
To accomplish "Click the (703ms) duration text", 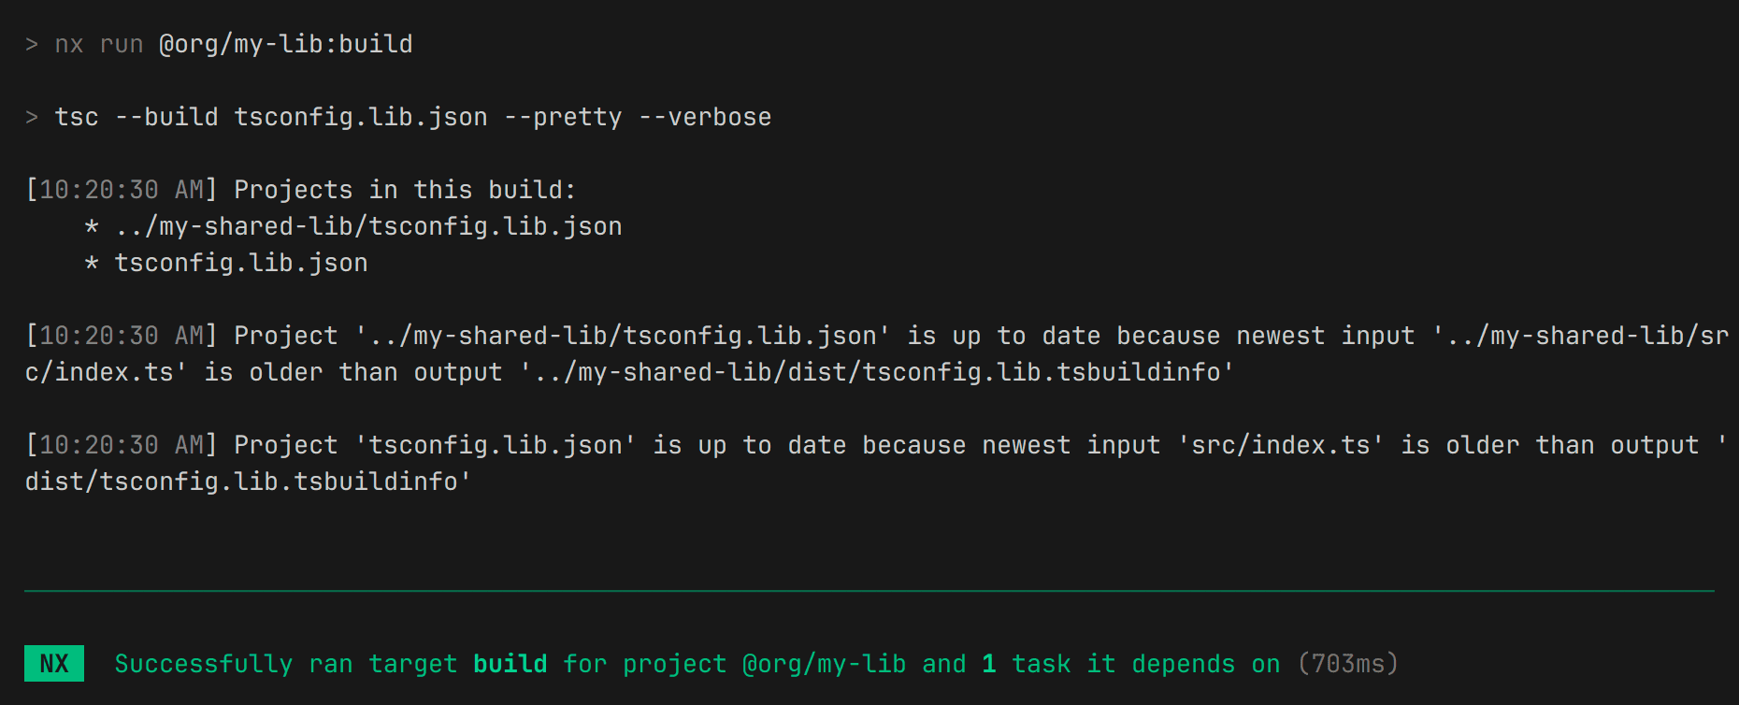I will [x=1347, y=664].
